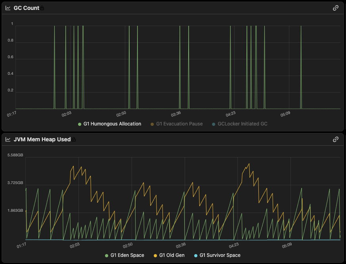The image size is (346, 264).
Task: Click the 05:09 time label in GC Count chart
Action: click(285, 114)
